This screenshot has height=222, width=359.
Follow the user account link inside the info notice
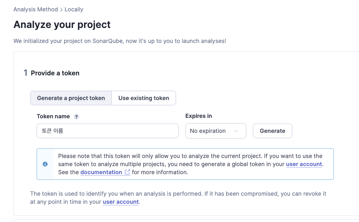(304, 164)
